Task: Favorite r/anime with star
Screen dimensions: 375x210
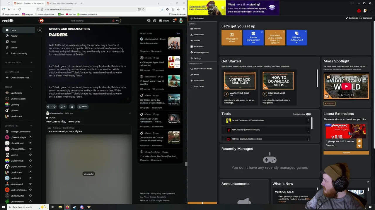Action: pyautogui.click(x=30, y=155)
